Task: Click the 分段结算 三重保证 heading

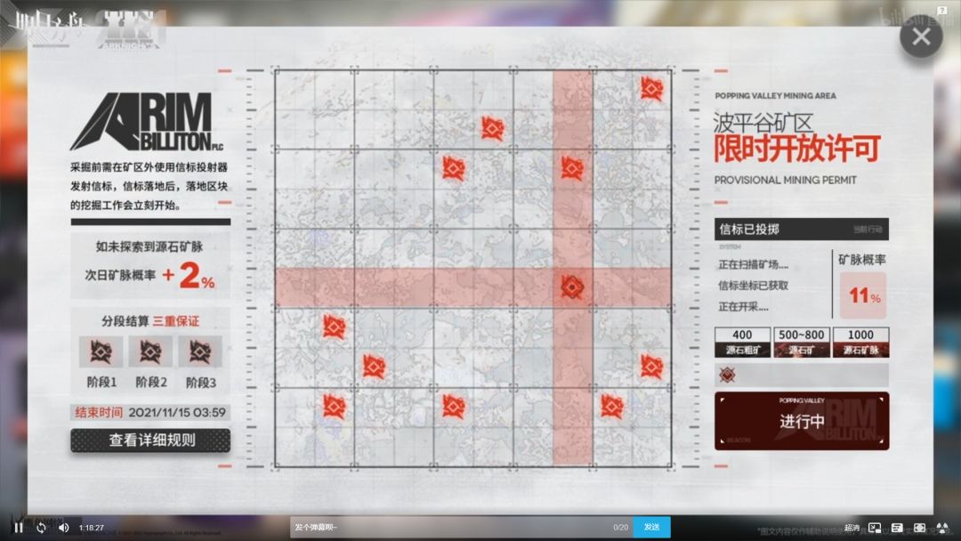Action: click(x=150, y=321)
